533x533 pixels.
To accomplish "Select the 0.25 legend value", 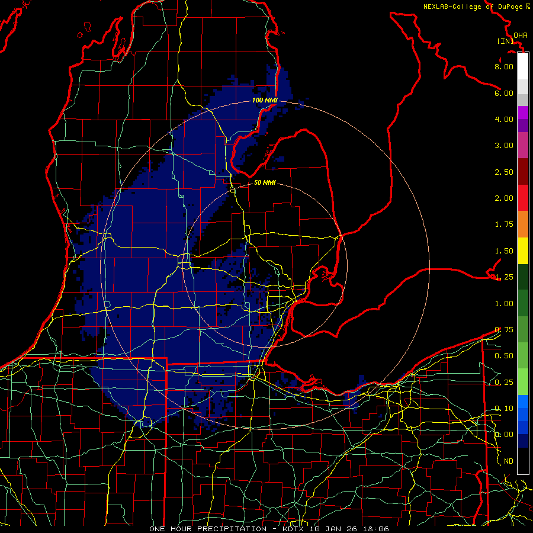I will pyautogui.click(x=504, y=383).
